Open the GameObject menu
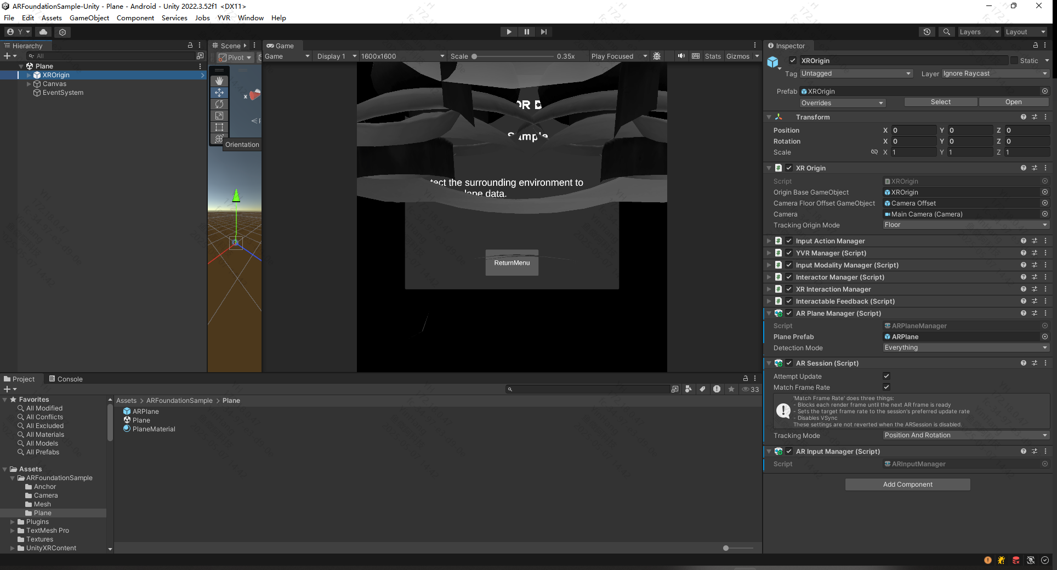Screen dimensions: 1057x570 click(x=89, y=18)
